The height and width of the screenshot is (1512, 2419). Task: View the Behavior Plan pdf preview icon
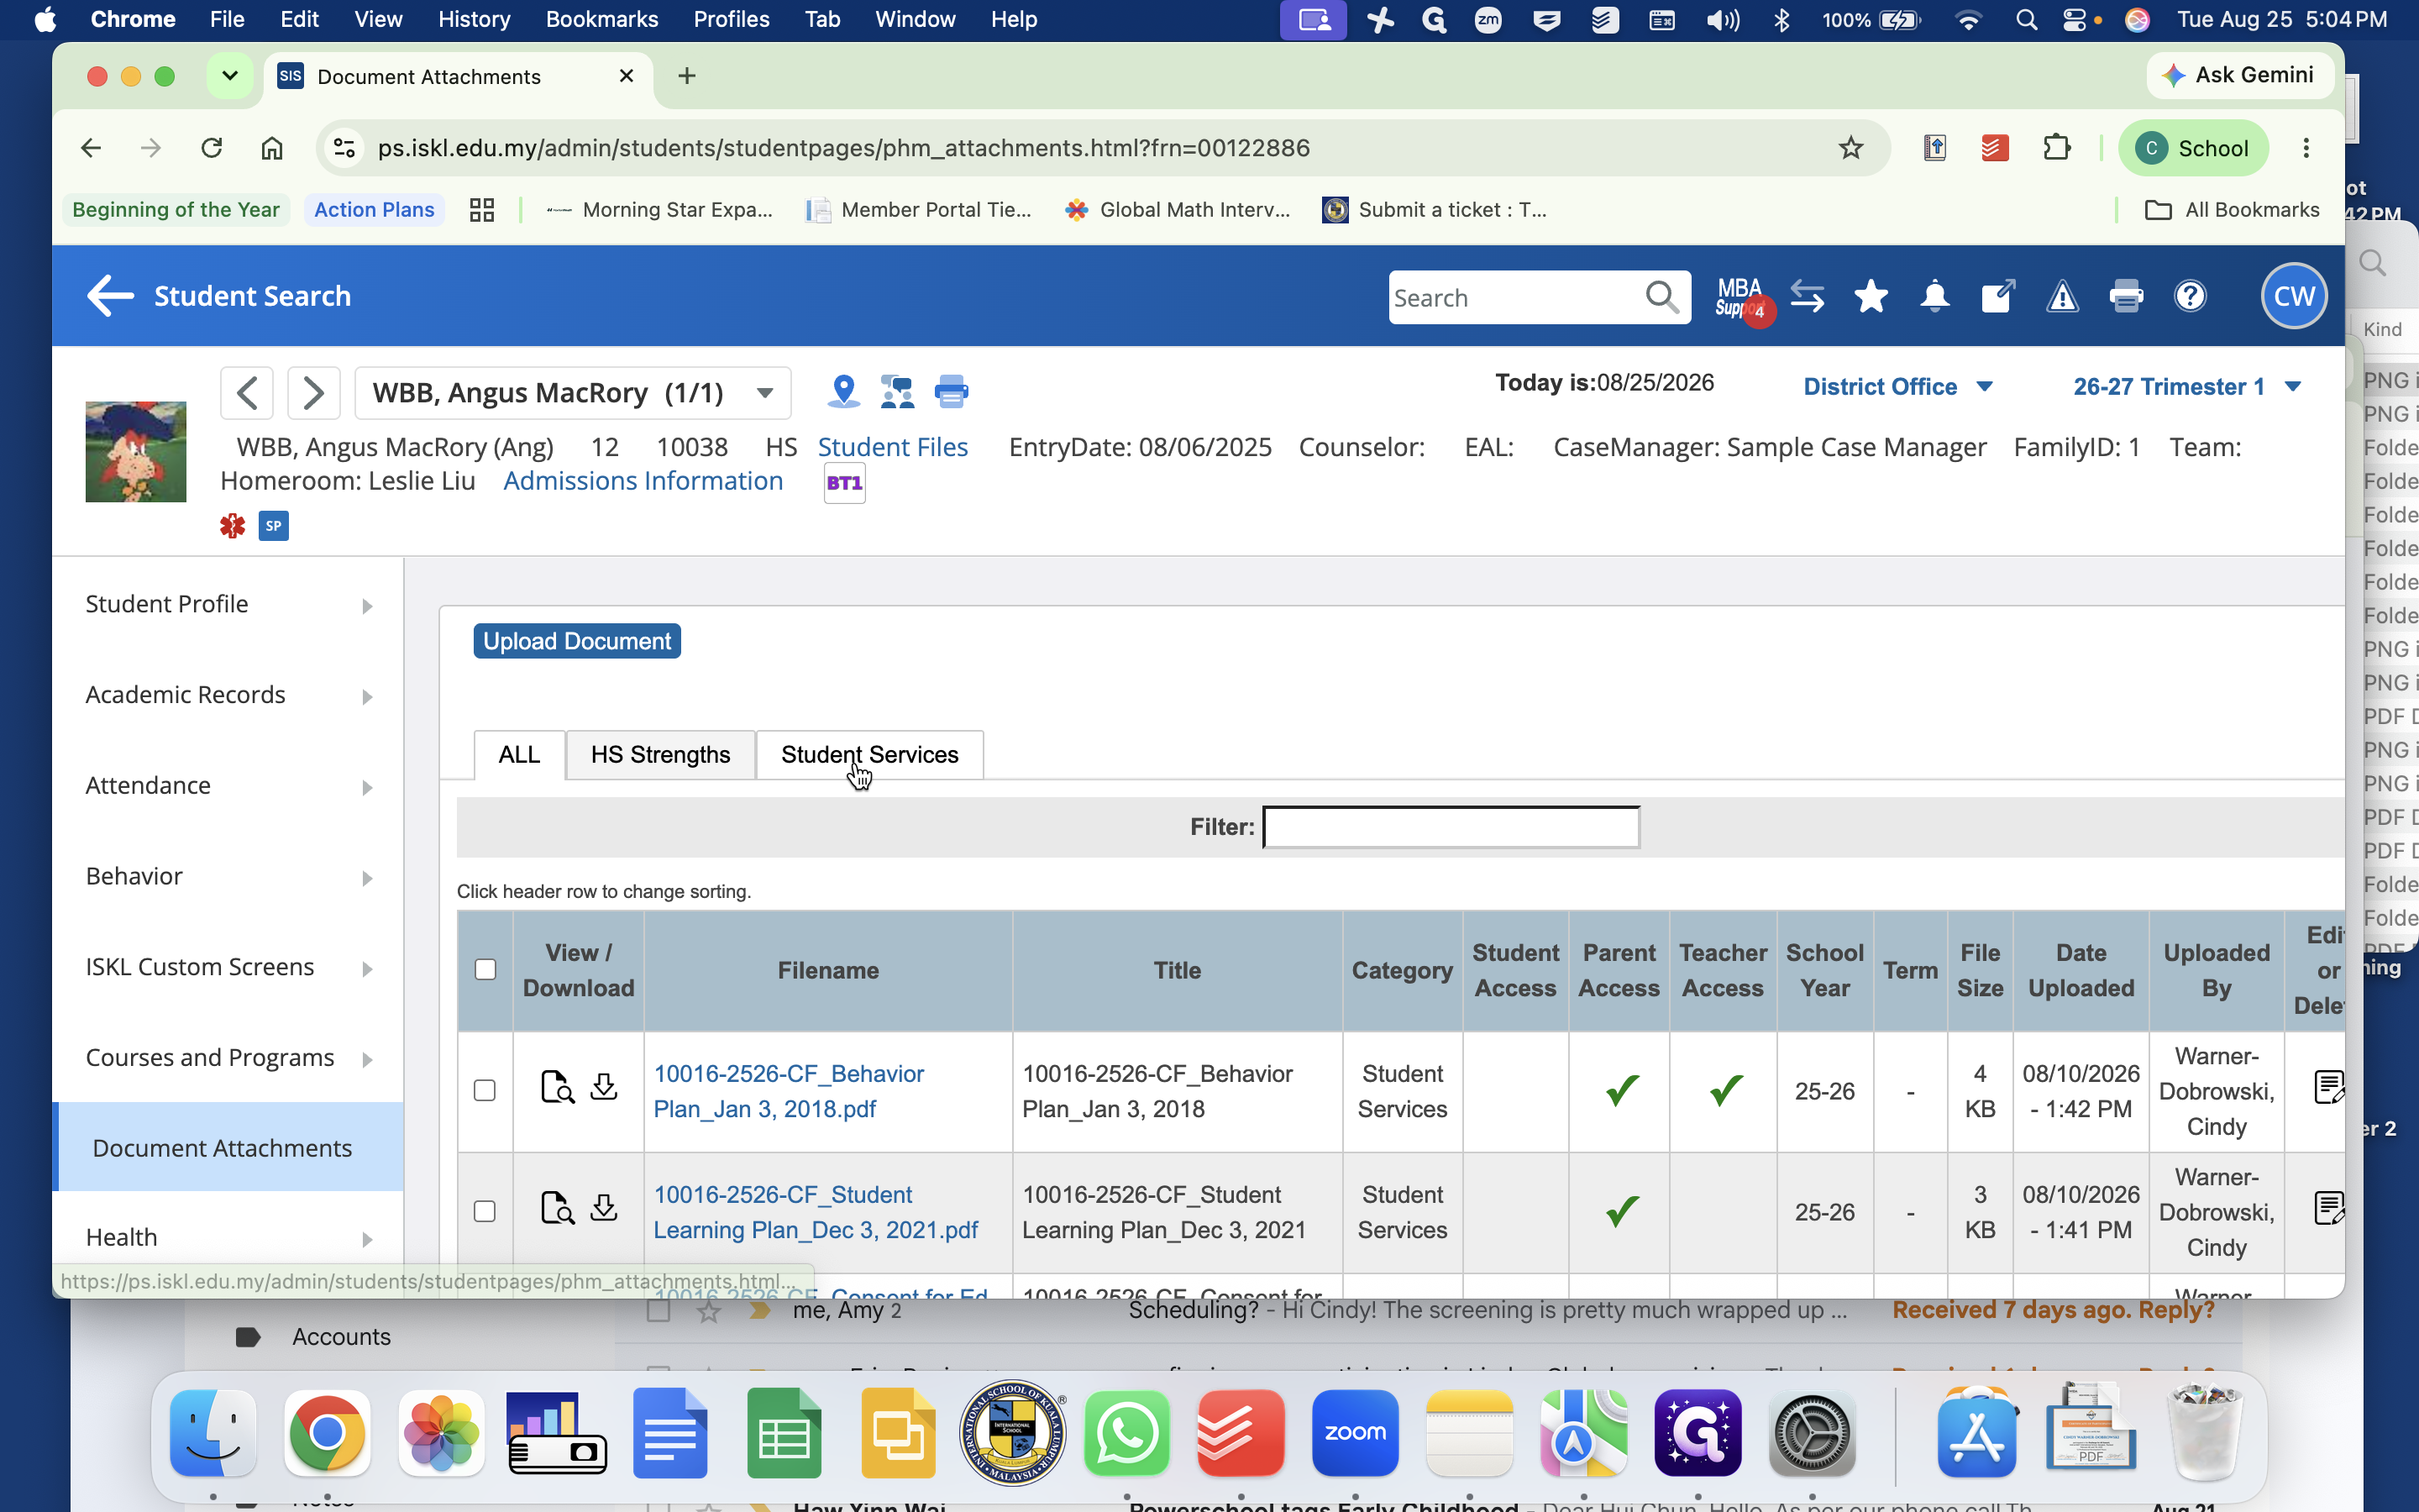coord(557,1087)
